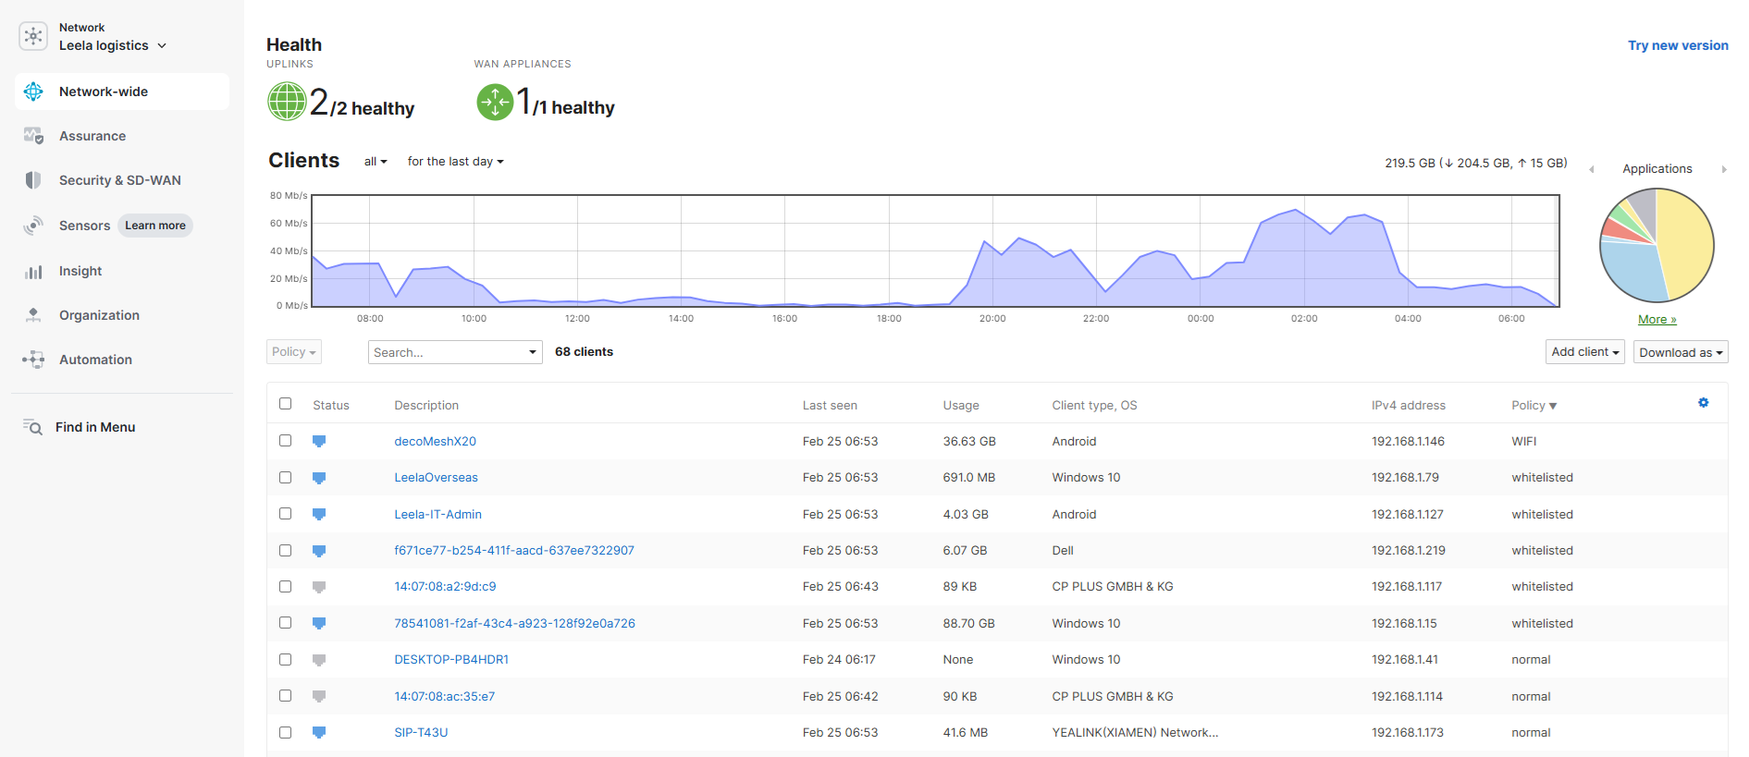Viewport: 1749px width, 757px height.
Task: Click the Try new version link
Action: (1677, 45)
